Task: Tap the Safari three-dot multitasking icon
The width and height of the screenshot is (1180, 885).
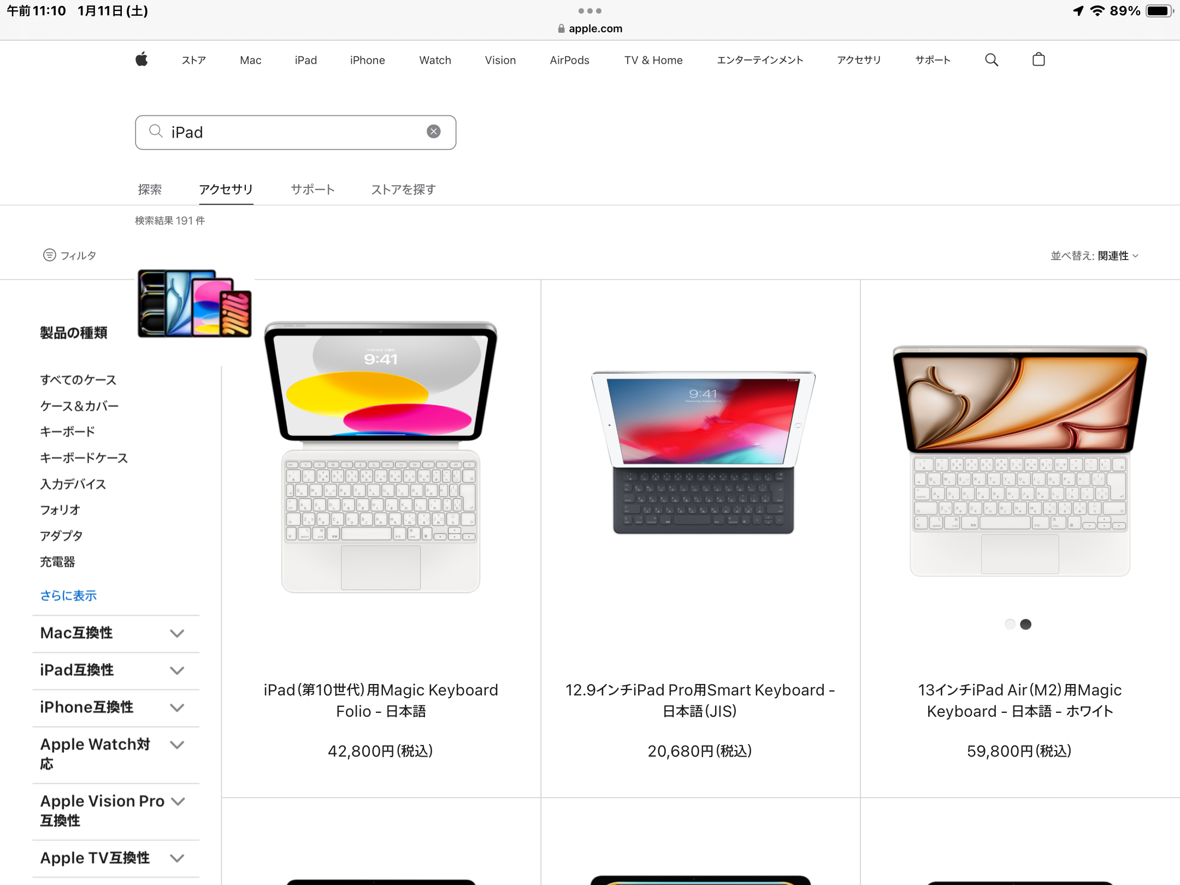Action: point(589,11)
